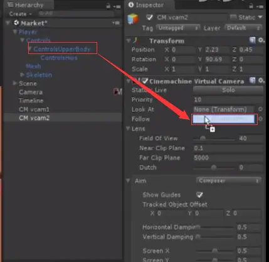The image size is (269, 262).
Task: Expand the Skeleton foldout arrow
Action: coord(22,75)
